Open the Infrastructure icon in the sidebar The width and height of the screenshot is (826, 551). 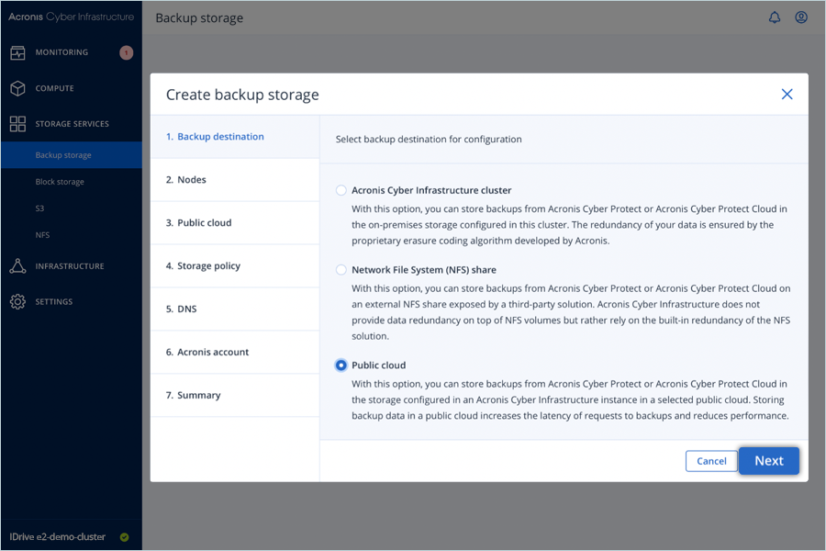[17, 266]
